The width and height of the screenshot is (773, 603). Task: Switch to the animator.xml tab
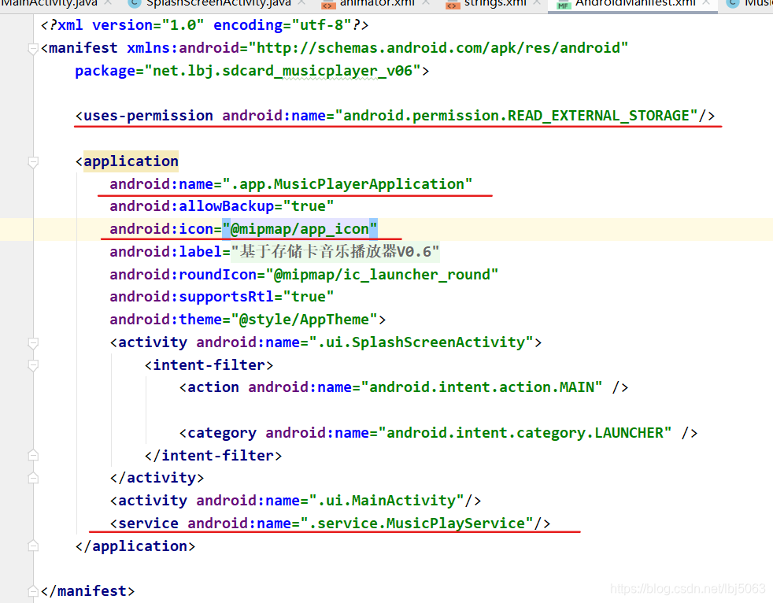[x=377, y=3]
